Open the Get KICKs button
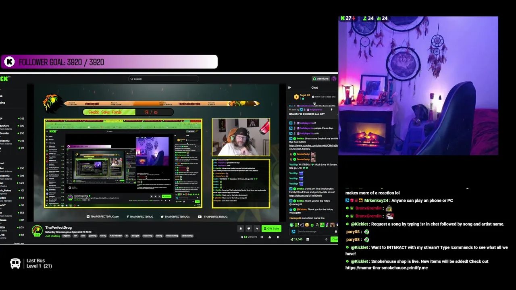The height and width of the screenshot is (290, 516). pyautogui.click(x=321, y=79)
